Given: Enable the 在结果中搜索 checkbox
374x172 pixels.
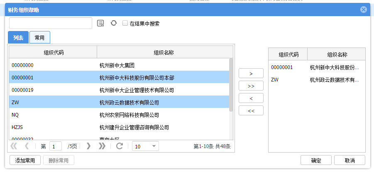Looking at the screenshot, I should 125,23.
